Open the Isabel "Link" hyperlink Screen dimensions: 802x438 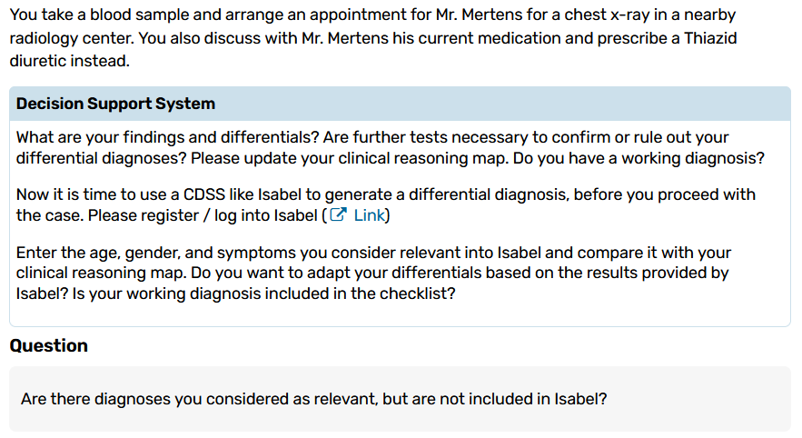click(369, 215)
